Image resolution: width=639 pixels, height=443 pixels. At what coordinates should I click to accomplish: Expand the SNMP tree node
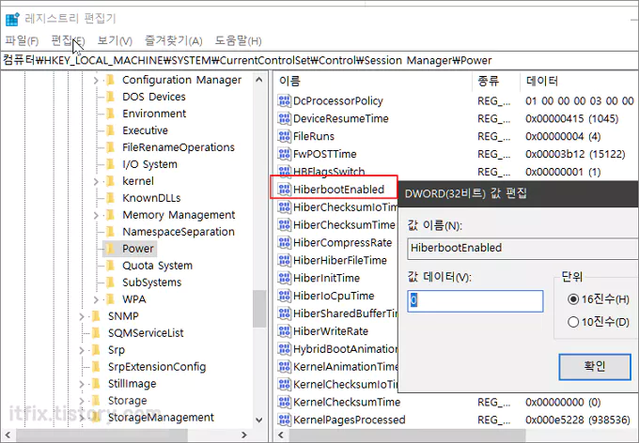tap(82, 316)
